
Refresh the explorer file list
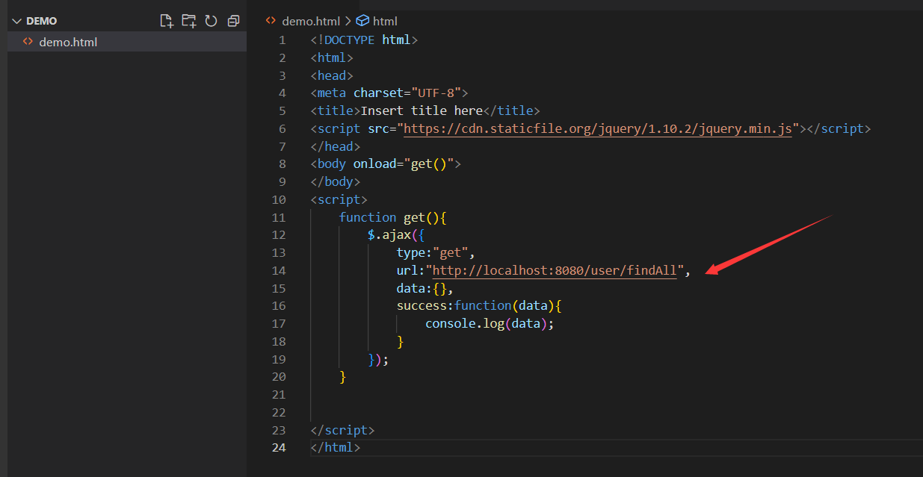click(x=211, y=21)
